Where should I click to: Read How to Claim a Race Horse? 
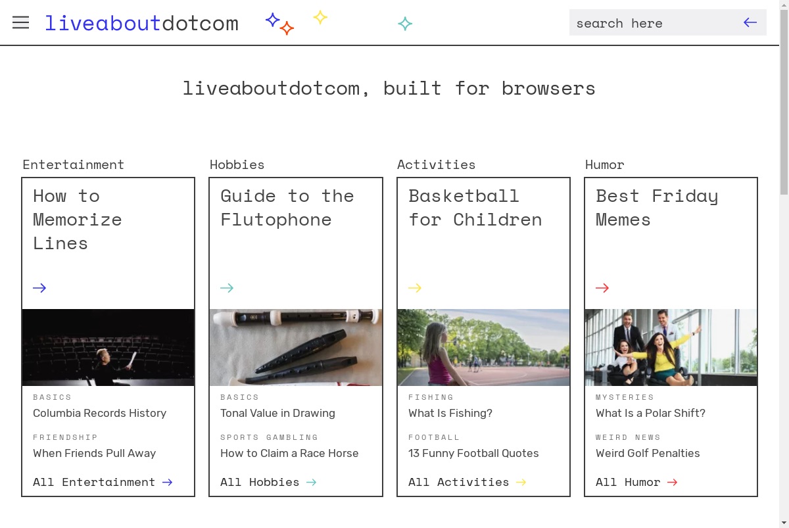(x=289, y=454)
